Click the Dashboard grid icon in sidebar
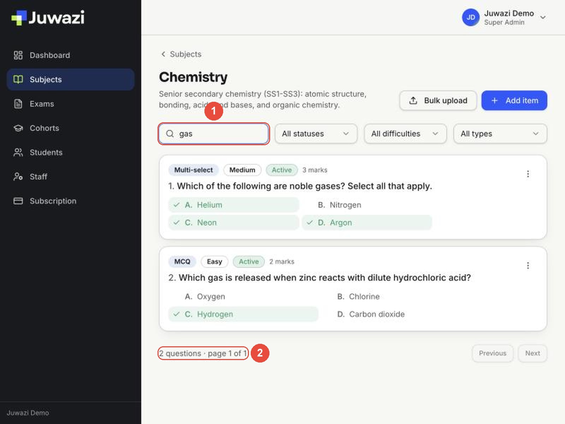 tap(18, 55)
